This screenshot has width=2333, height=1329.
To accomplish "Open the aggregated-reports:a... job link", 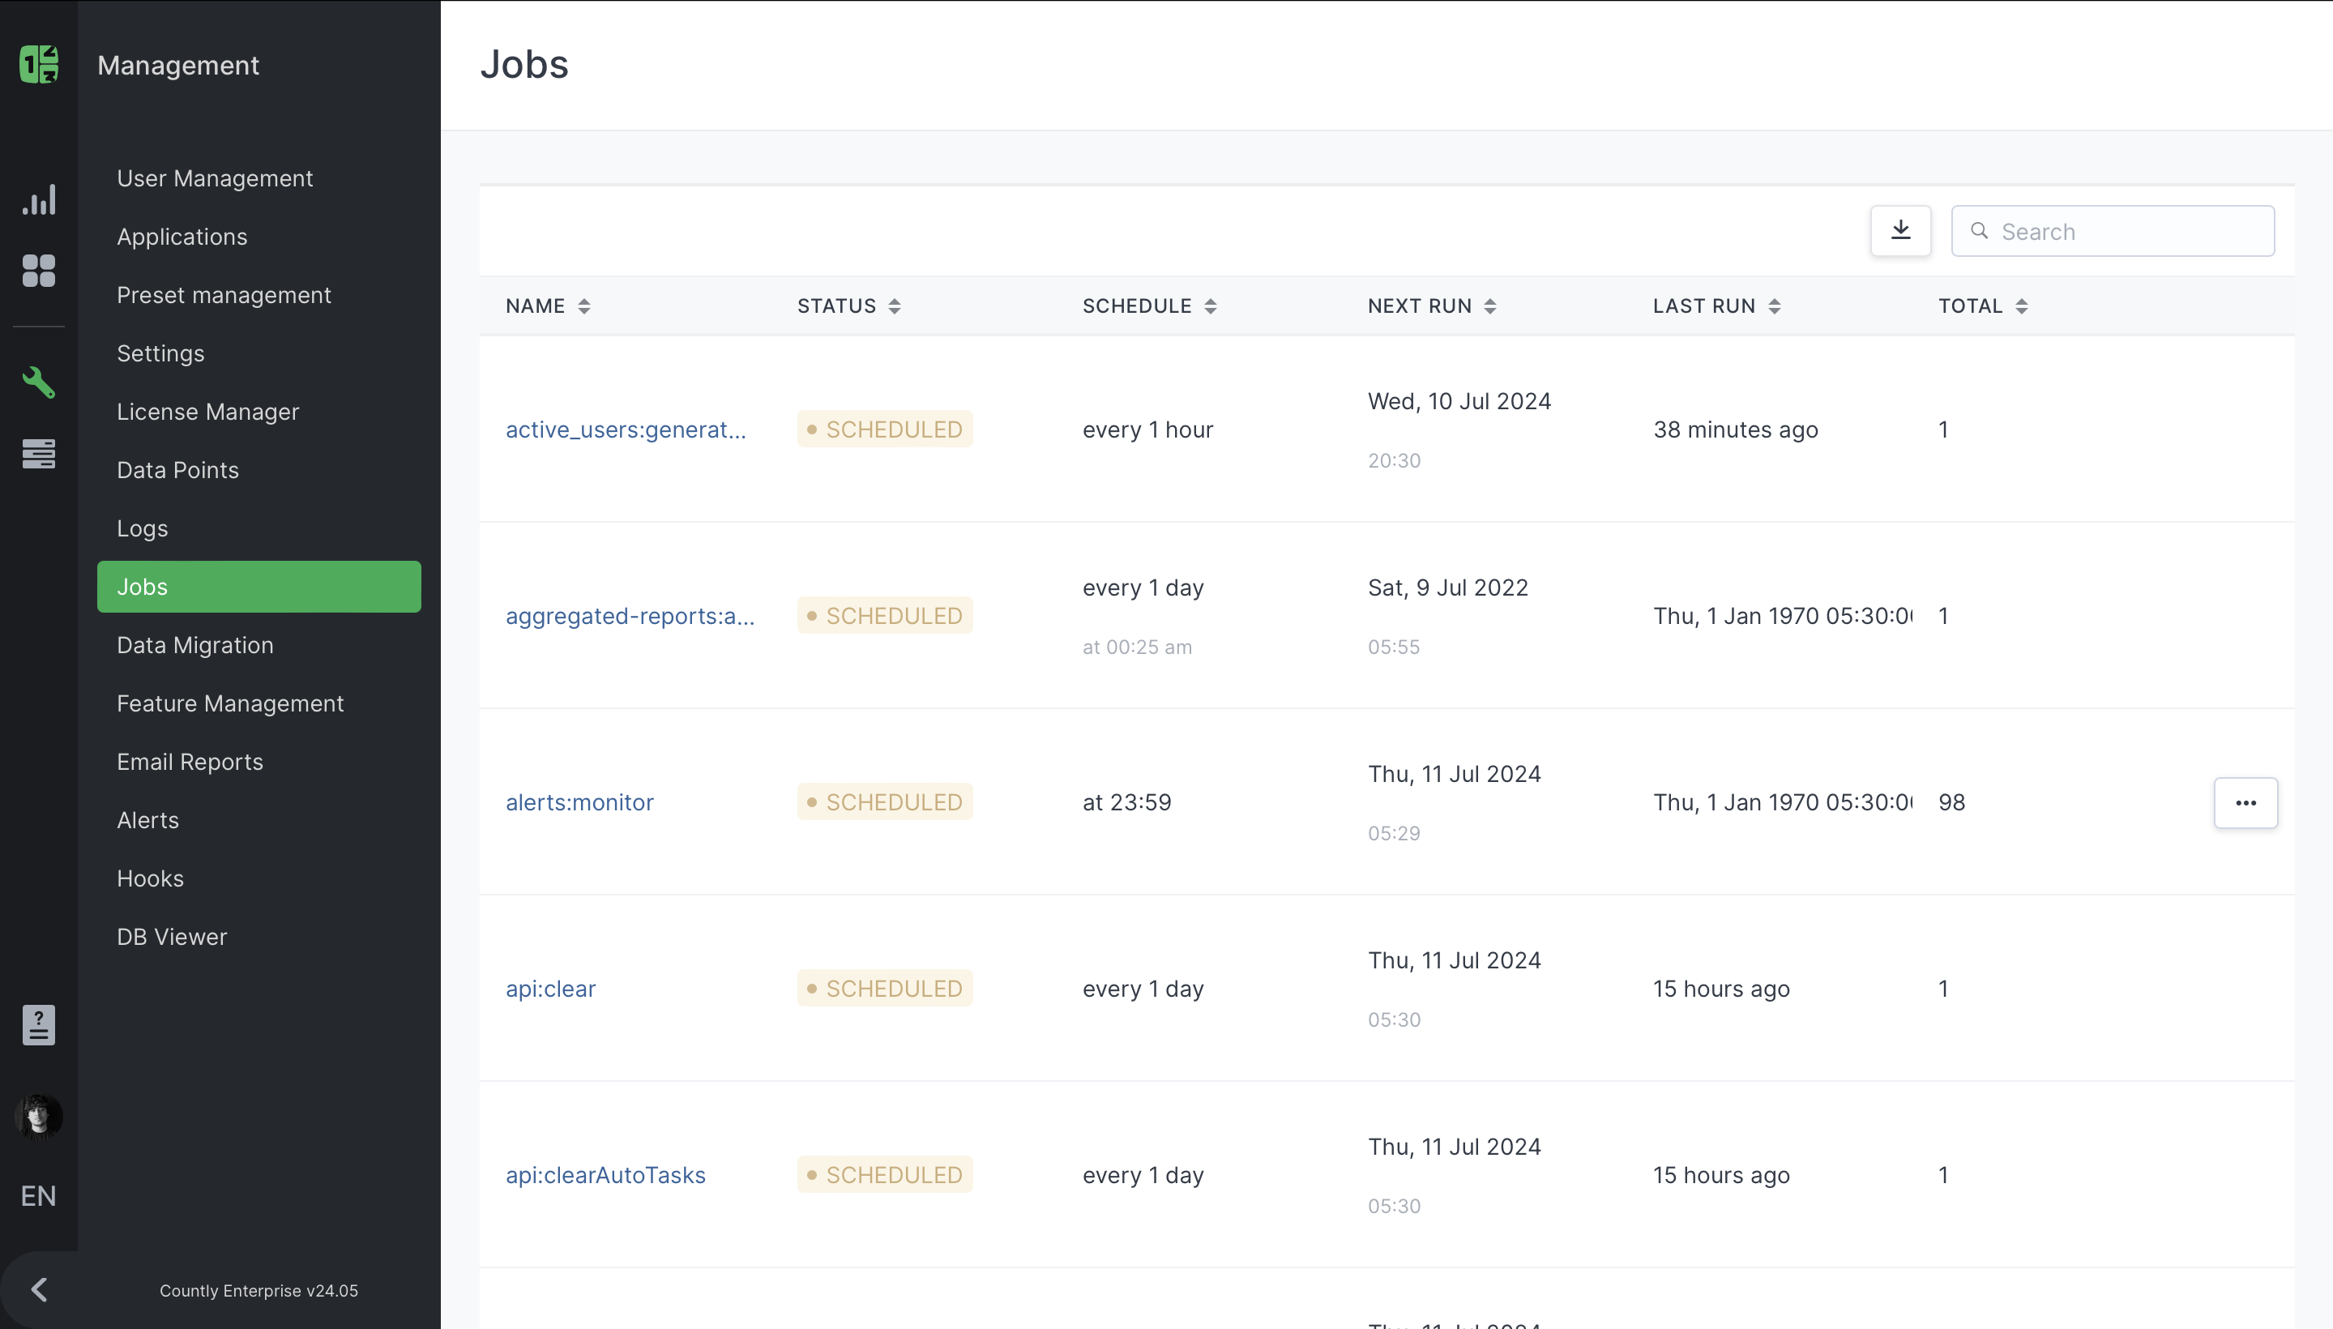I will 630,616.
